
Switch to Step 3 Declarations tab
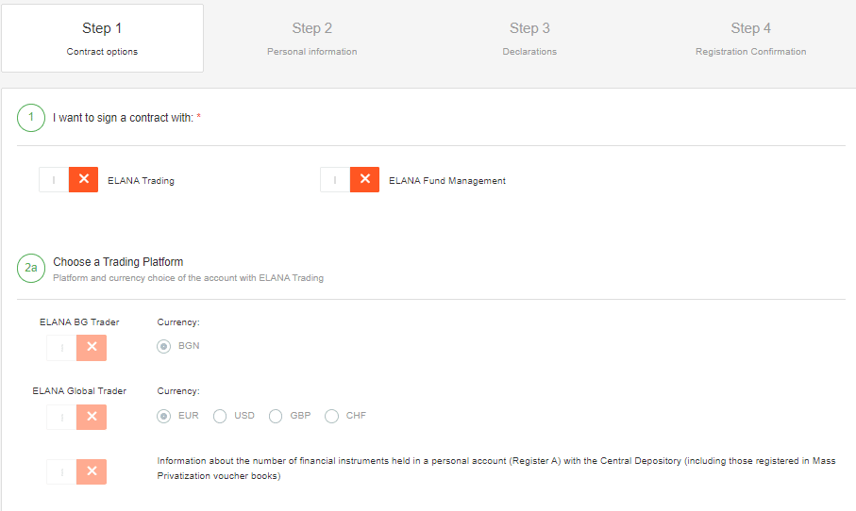tap(529, 38)
